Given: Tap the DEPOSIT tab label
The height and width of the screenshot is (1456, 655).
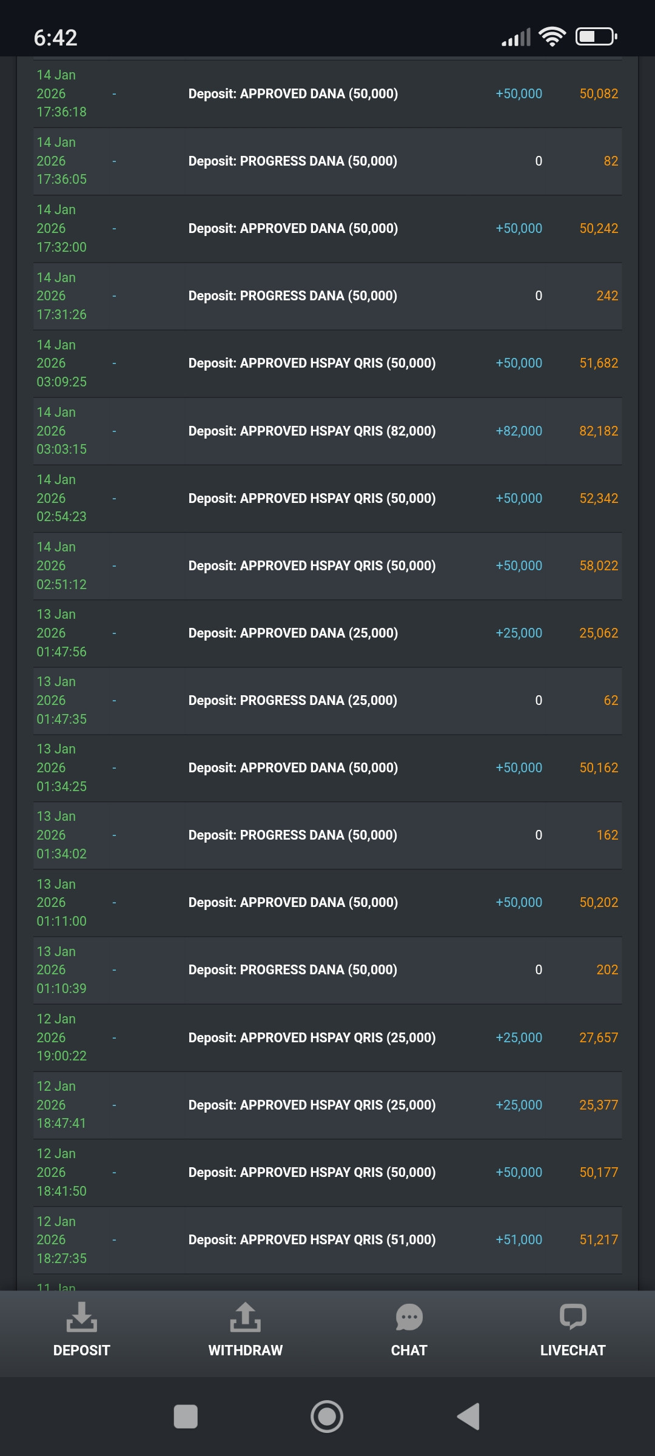Looking at the screenshot, I should 81,1350.
